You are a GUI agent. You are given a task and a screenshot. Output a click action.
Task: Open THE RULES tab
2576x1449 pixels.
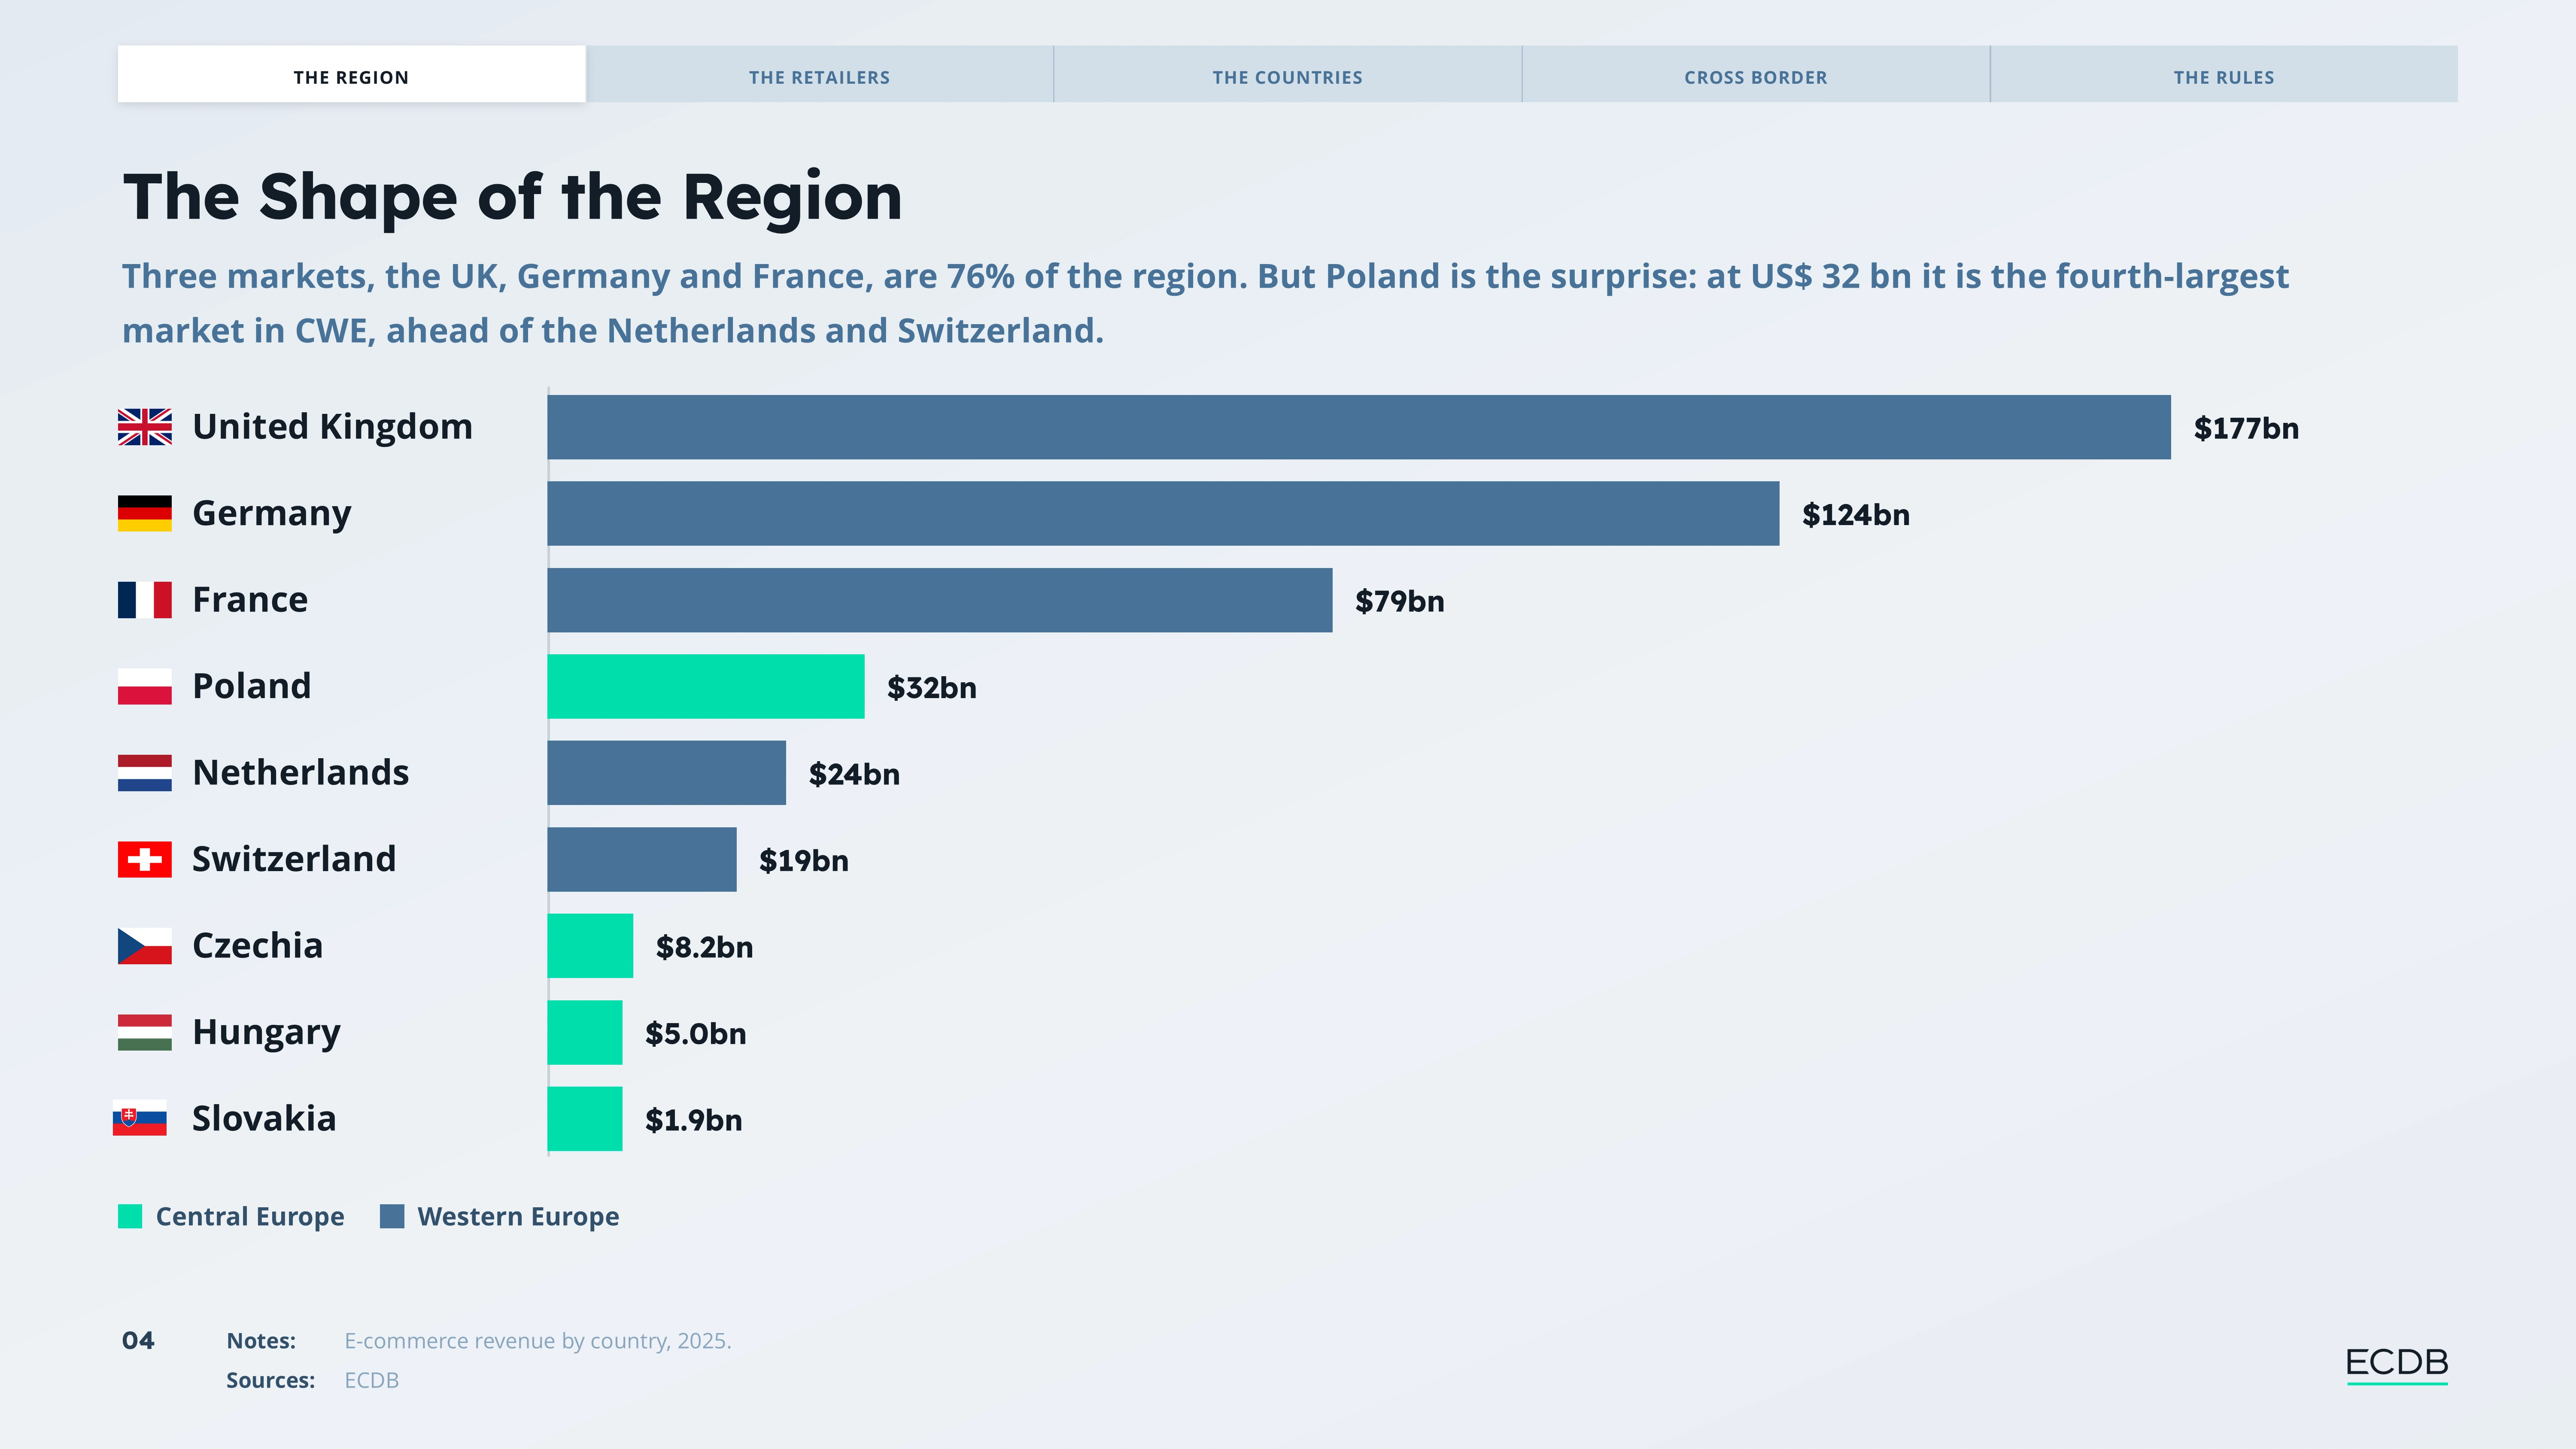click(2224, 74)
